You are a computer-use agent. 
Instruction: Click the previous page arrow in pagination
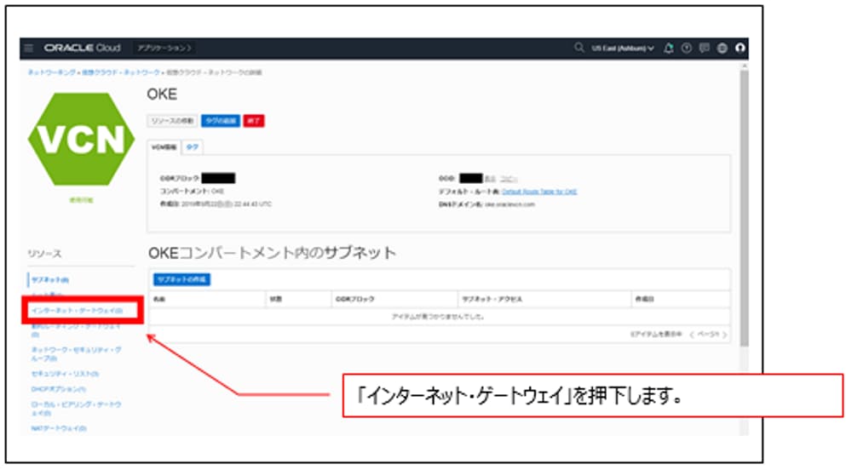click(x=692, y=335)
